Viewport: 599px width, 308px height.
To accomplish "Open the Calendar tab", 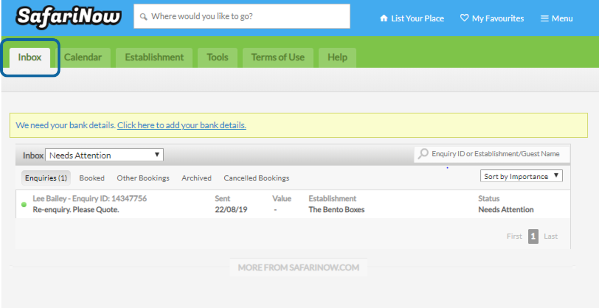I will click(x=83, y=58).
